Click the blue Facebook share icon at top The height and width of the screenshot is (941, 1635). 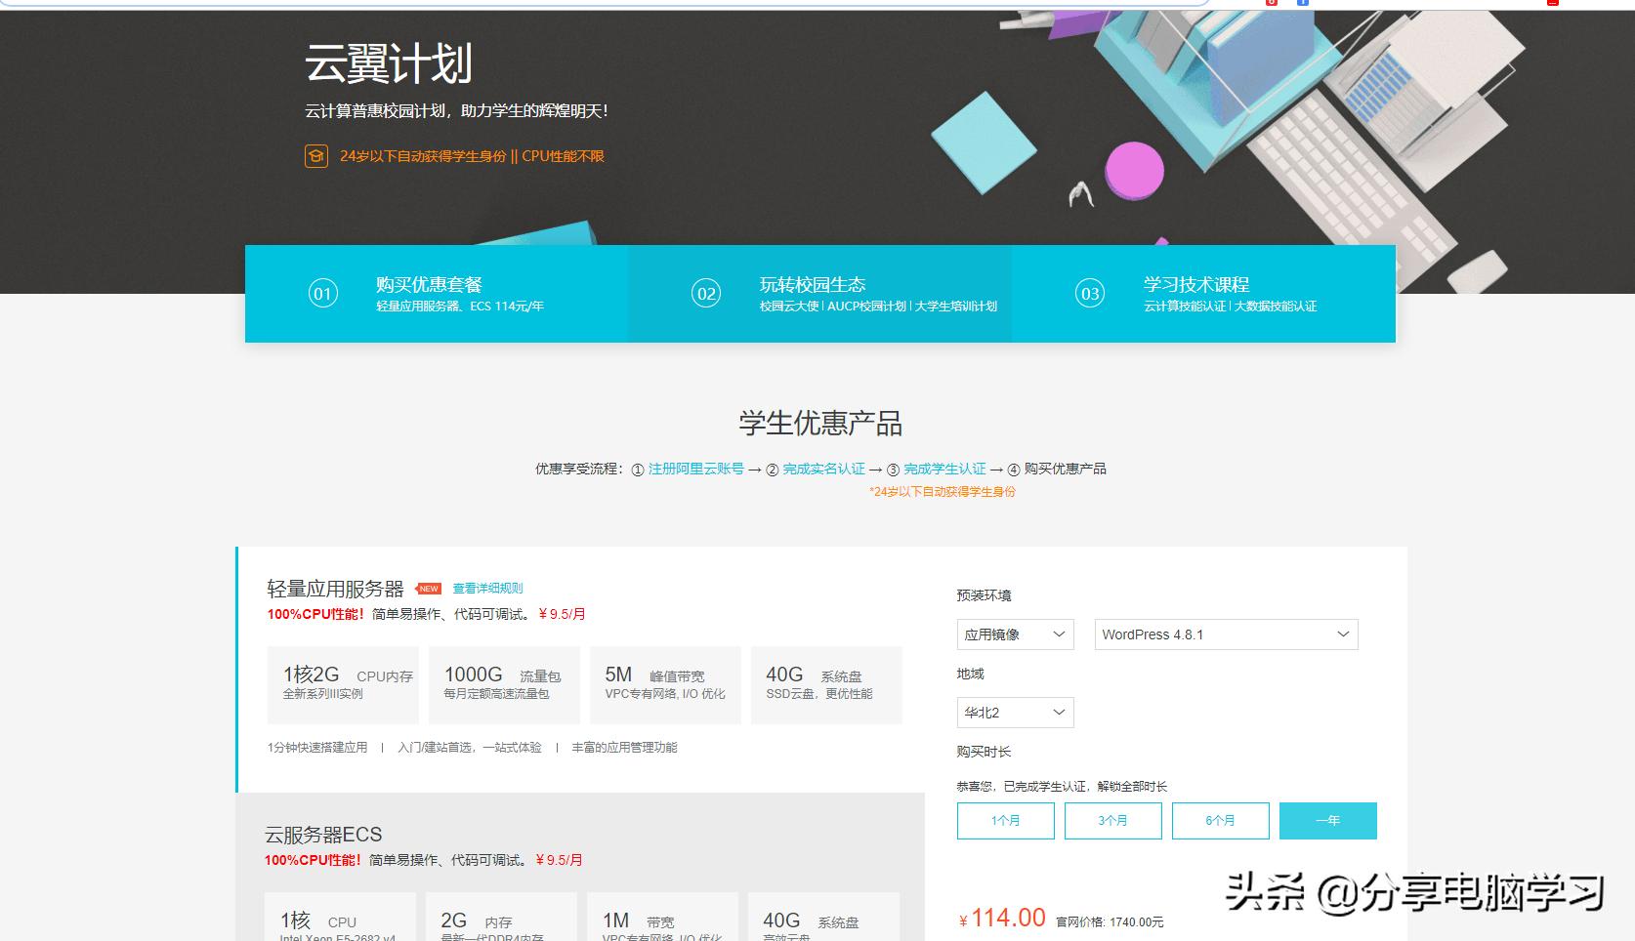tap(1301, 3)
